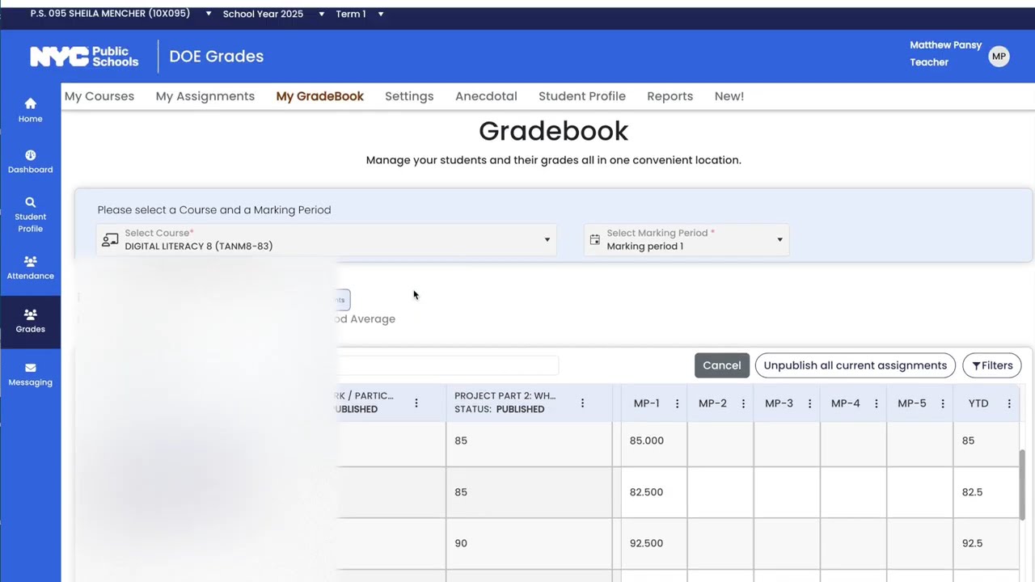This screenshot has height=582, width=1035.
Task: Click the Matthew Pansy user name
Action: [x=945, y=45]
